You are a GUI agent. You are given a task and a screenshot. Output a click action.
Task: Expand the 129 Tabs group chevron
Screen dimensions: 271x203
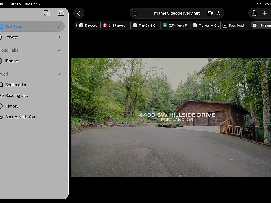point(59,26)
